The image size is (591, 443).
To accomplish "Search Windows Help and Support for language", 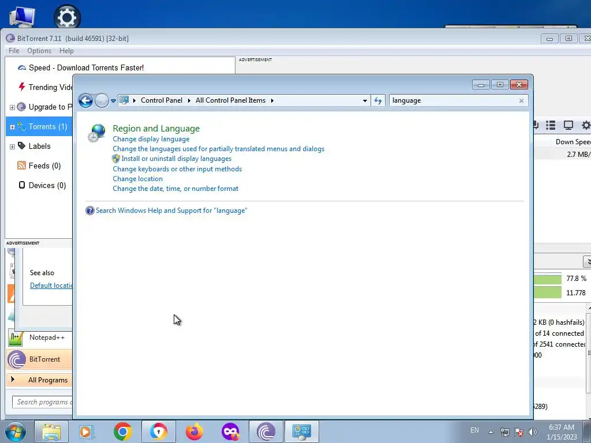I will (171, 211).
